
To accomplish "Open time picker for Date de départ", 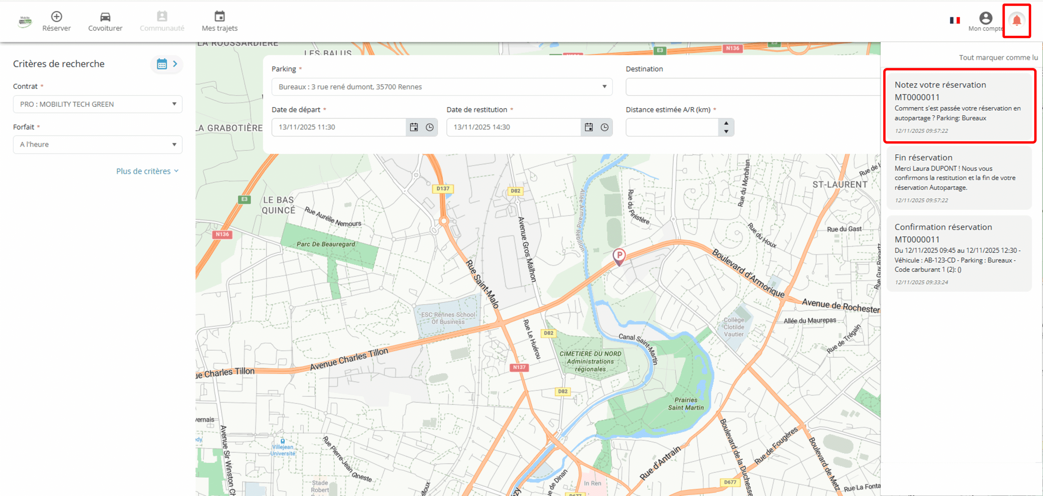I will tap(430, 127).
